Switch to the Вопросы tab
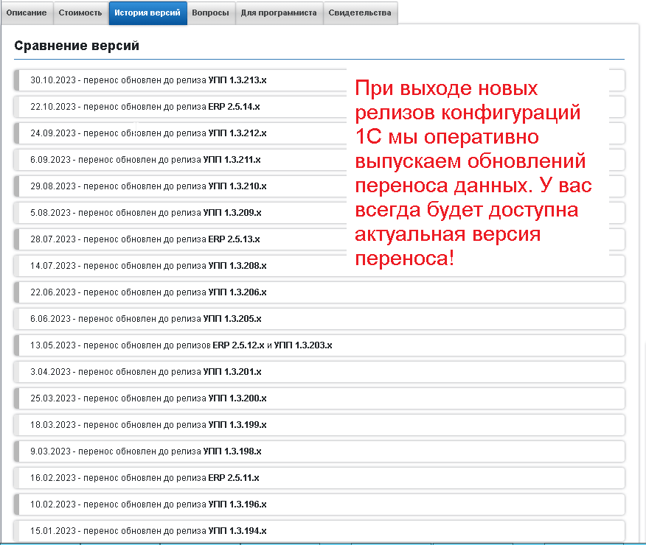This screenshot has width=646, height=545. (x=211, y=13)
